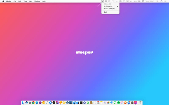Open the Activate for submenu
Screen dimensions: 169x105
point(110,6)
